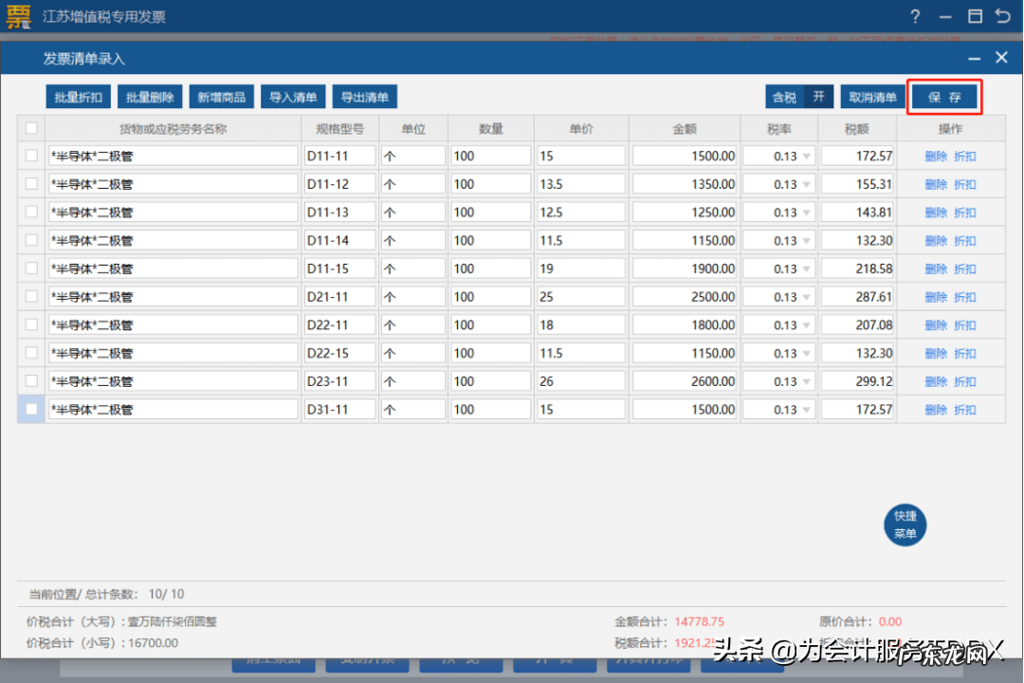Viewport: 1024px width, 683px height.
Task: Check the select-all checkbox in the table header
Action: (31, 127)
